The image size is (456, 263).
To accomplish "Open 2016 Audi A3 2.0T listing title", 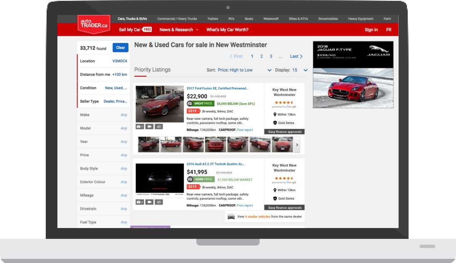I will (x=215, y=164).
